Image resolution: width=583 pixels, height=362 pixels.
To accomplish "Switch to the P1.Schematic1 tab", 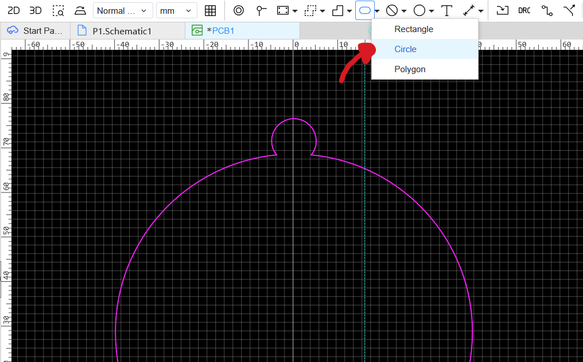I will coord(122,31).
